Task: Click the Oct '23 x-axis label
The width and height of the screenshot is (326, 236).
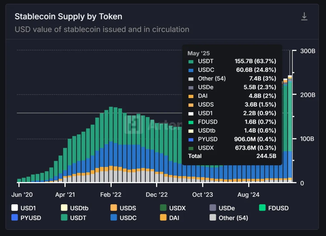Action: [203, 195]
